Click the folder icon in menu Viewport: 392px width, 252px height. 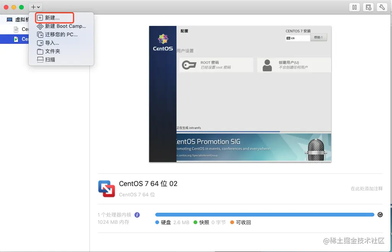coord(40,51)
